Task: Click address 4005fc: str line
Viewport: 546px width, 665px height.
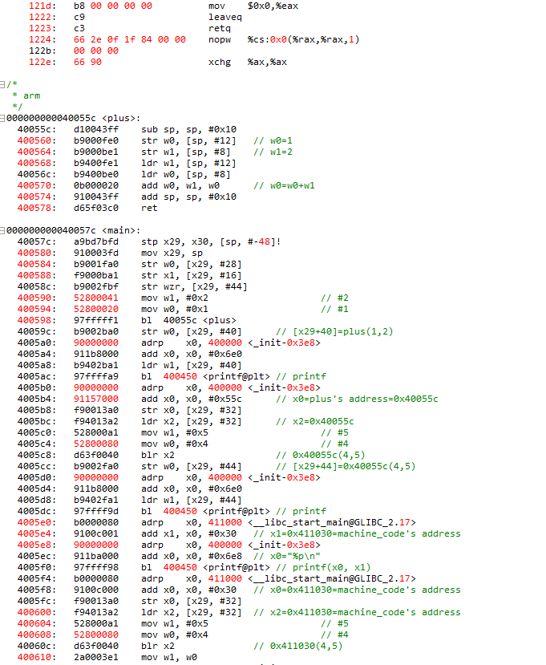Action: pos(36,602)
